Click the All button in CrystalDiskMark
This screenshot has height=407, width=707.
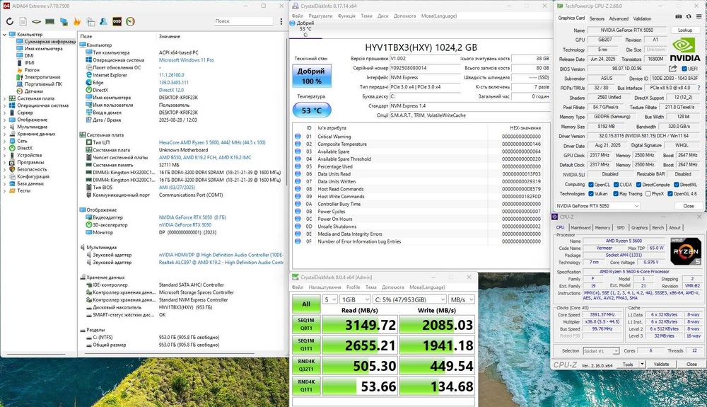tap(306, 304)
